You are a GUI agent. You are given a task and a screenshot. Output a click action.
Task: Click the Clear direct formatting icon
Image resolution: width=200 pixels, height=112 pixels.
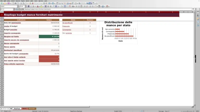[x=33, y=3]
